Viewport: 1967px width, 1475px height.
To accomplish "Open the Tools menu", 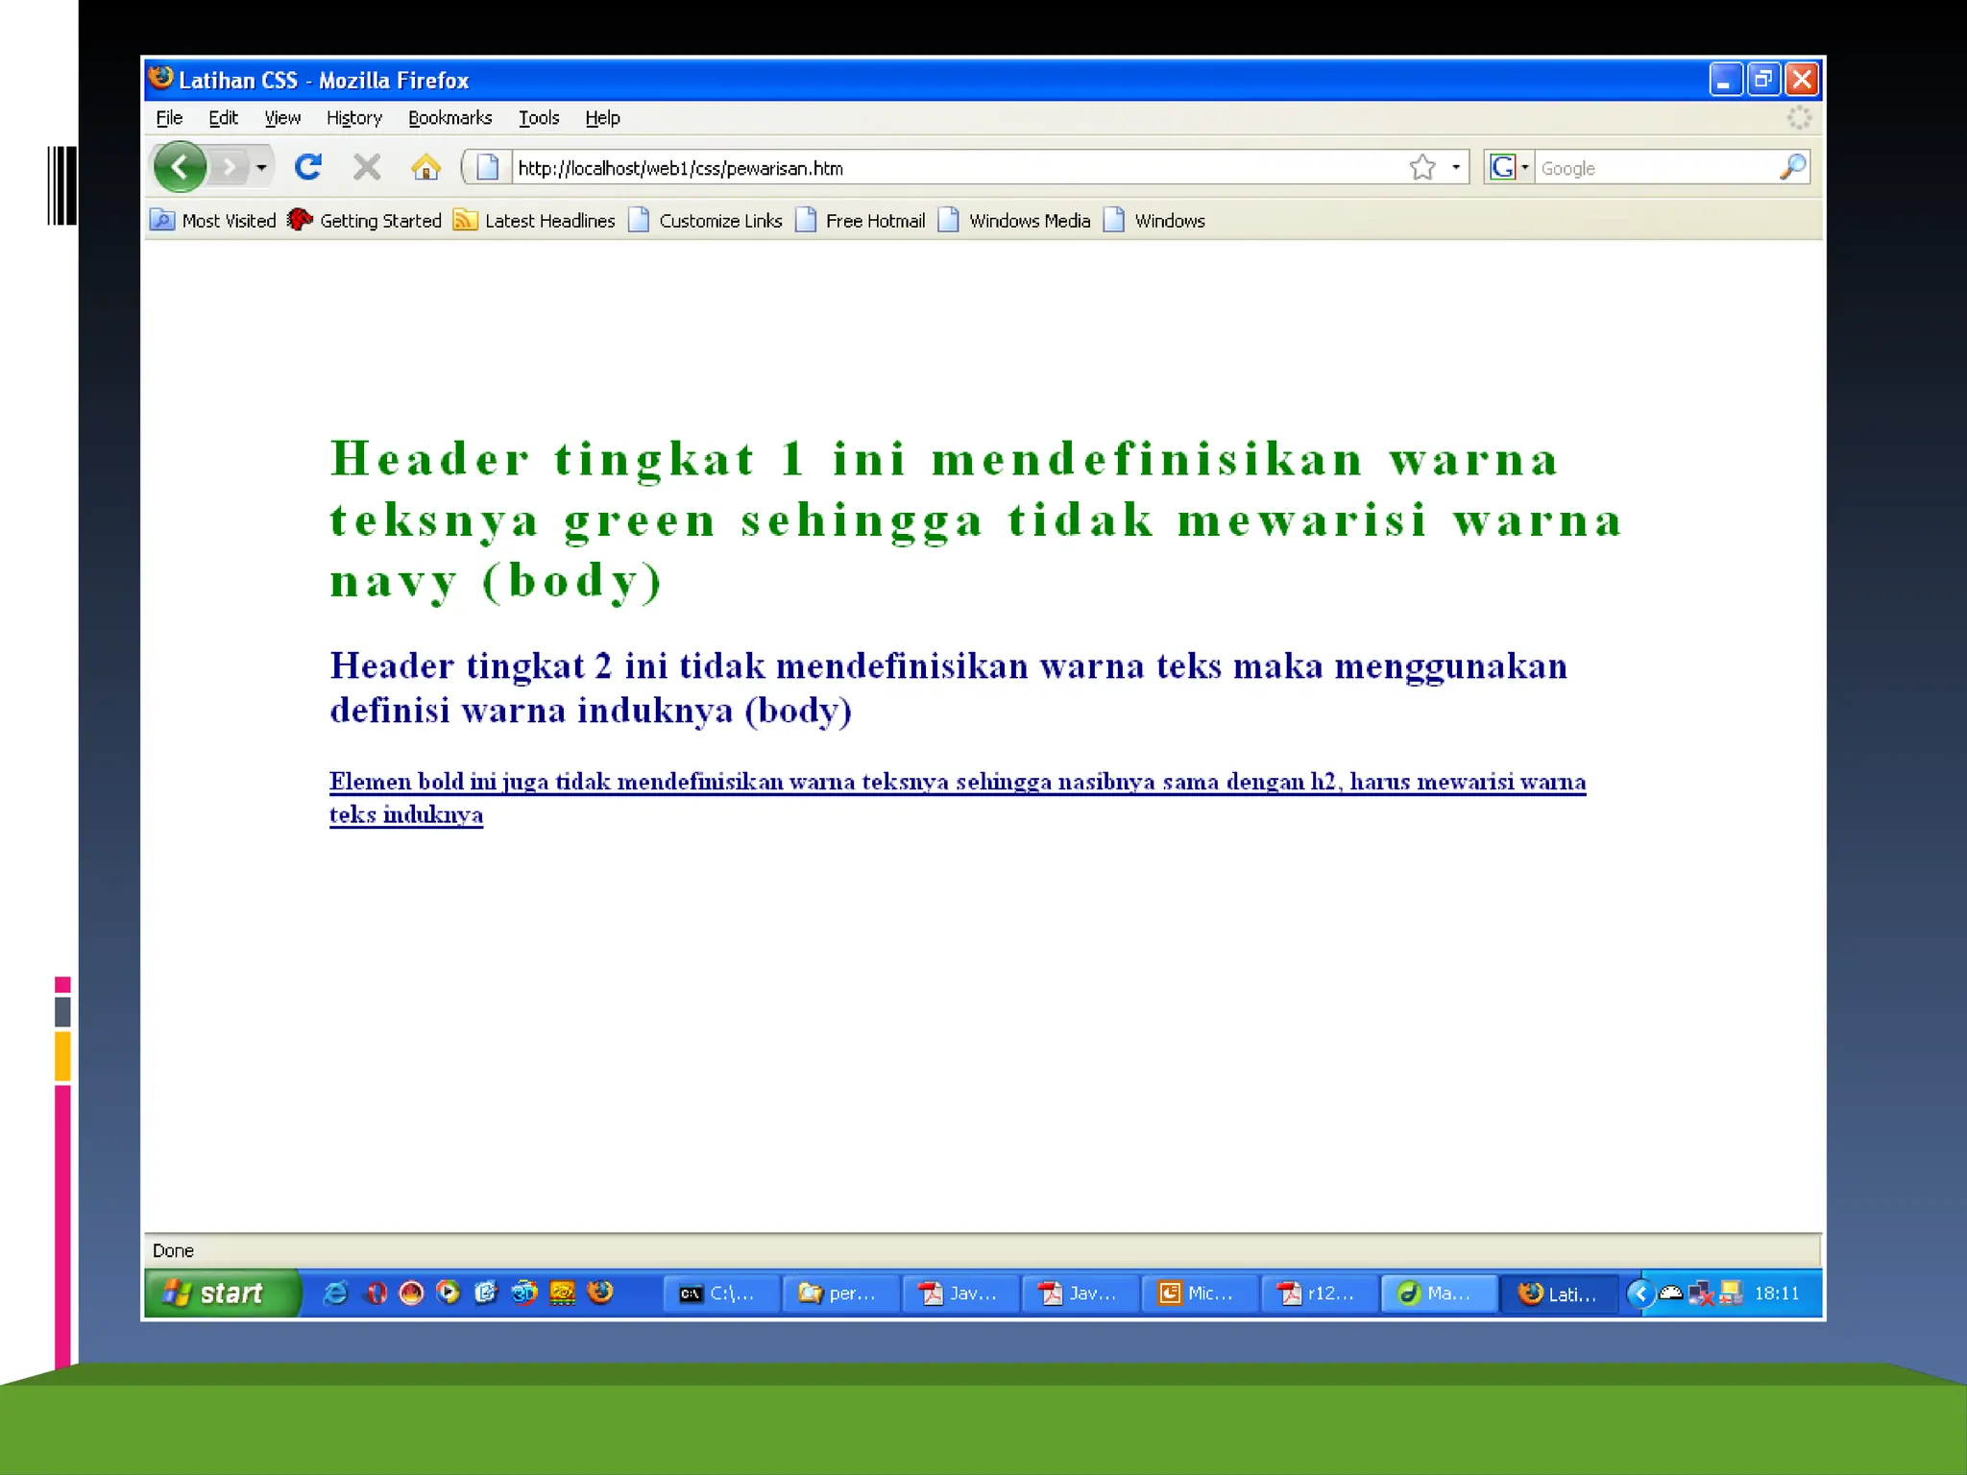I will pyautogui.click(x=538, y=118).
